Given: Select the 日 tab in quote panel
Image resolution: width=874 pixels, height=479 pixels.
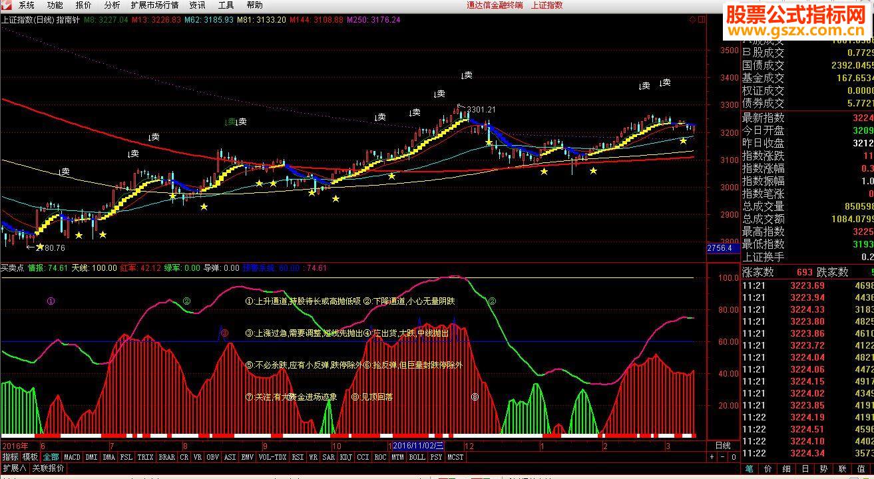Looking at the screenshot, I should (x=805, y=470).
